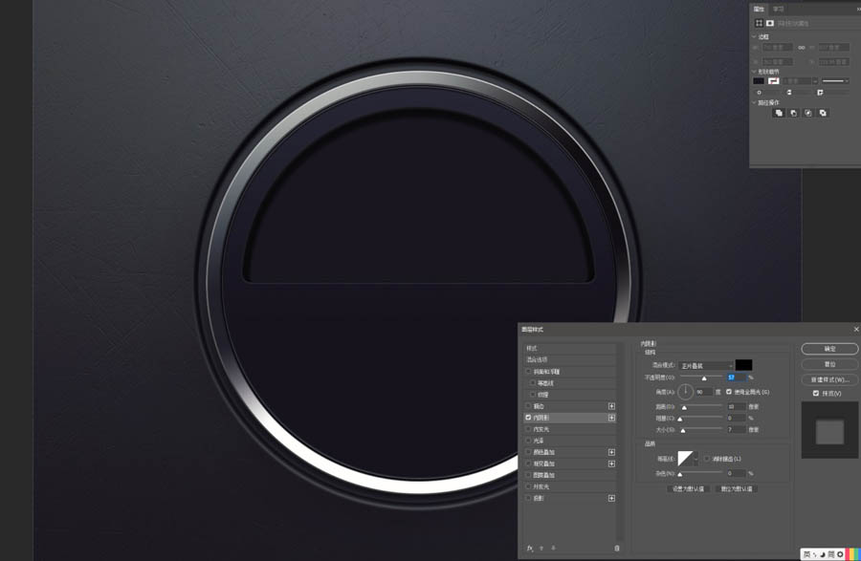Viewport: 861px width, 561px height.
Task: Enable the Texture sub-effect checkbox
Action: pyautogui.click(x=533, y=395)
